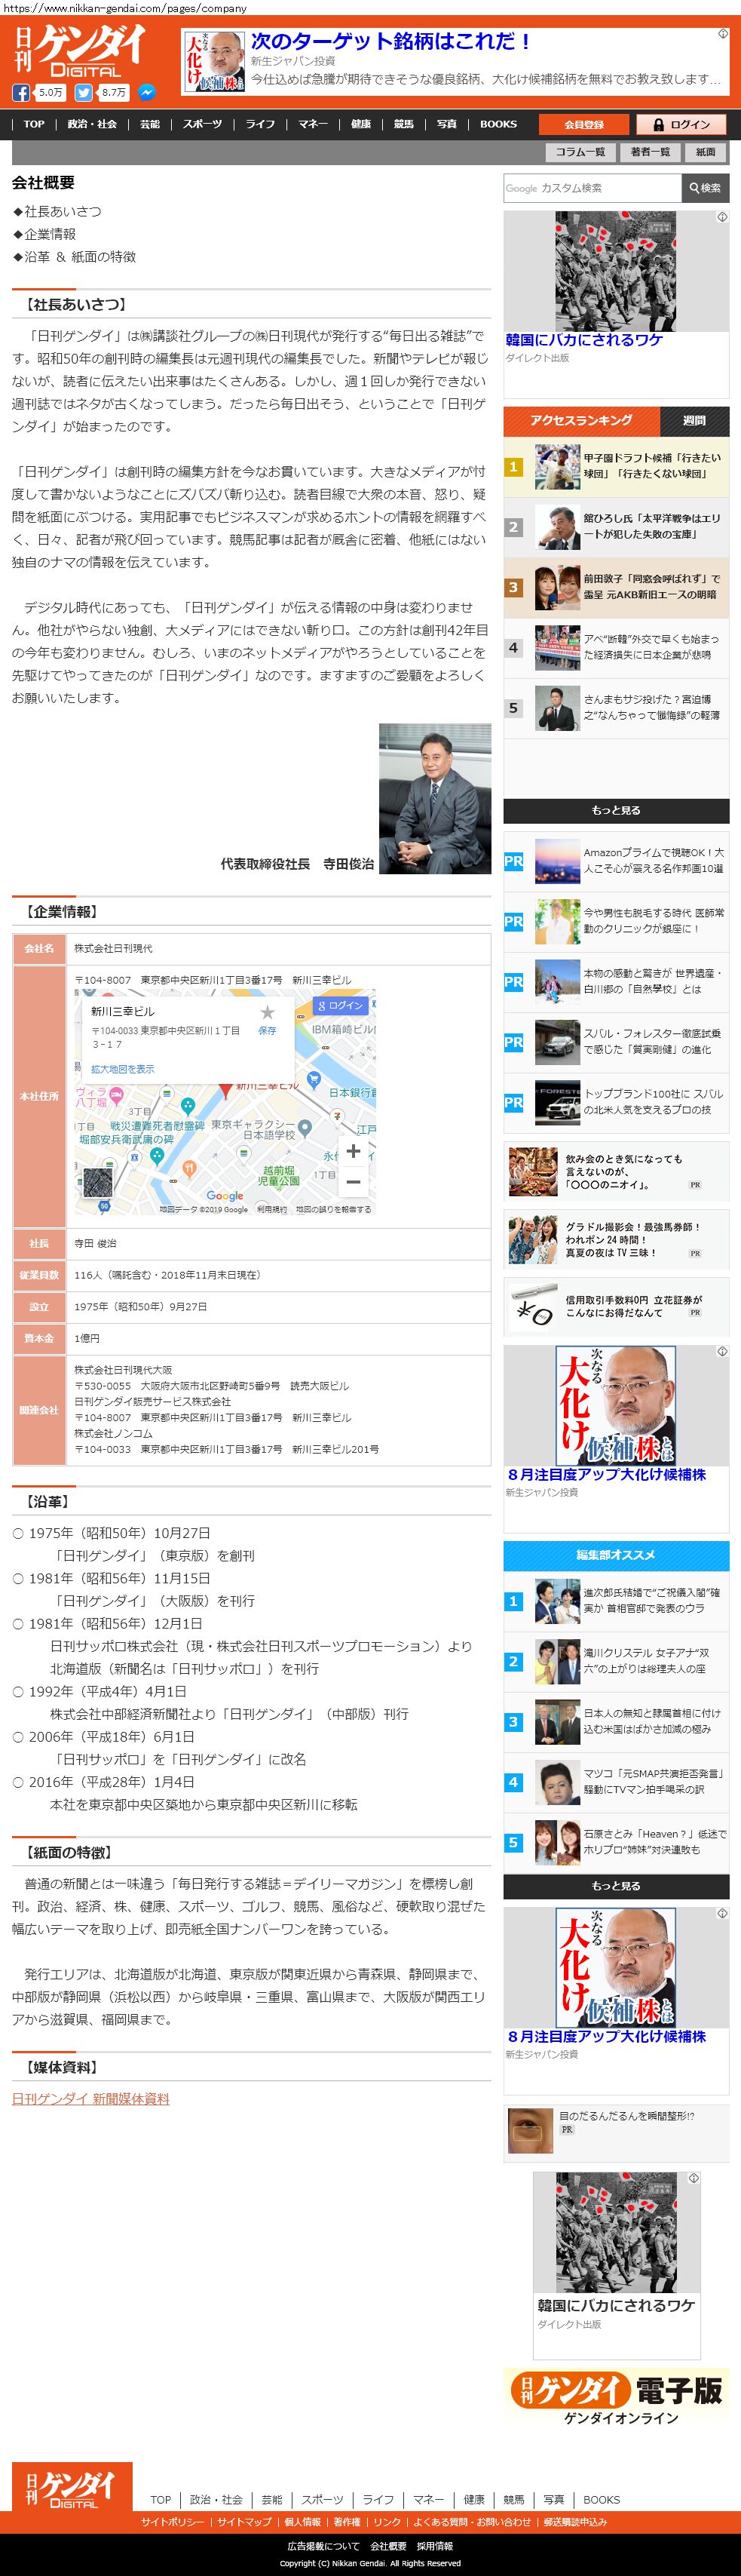Image resolution: width=741 pixels, height=2576 pixels.
Task: Click 拡大地図を表示 on the map
Action: click(x=123, y=1069)
